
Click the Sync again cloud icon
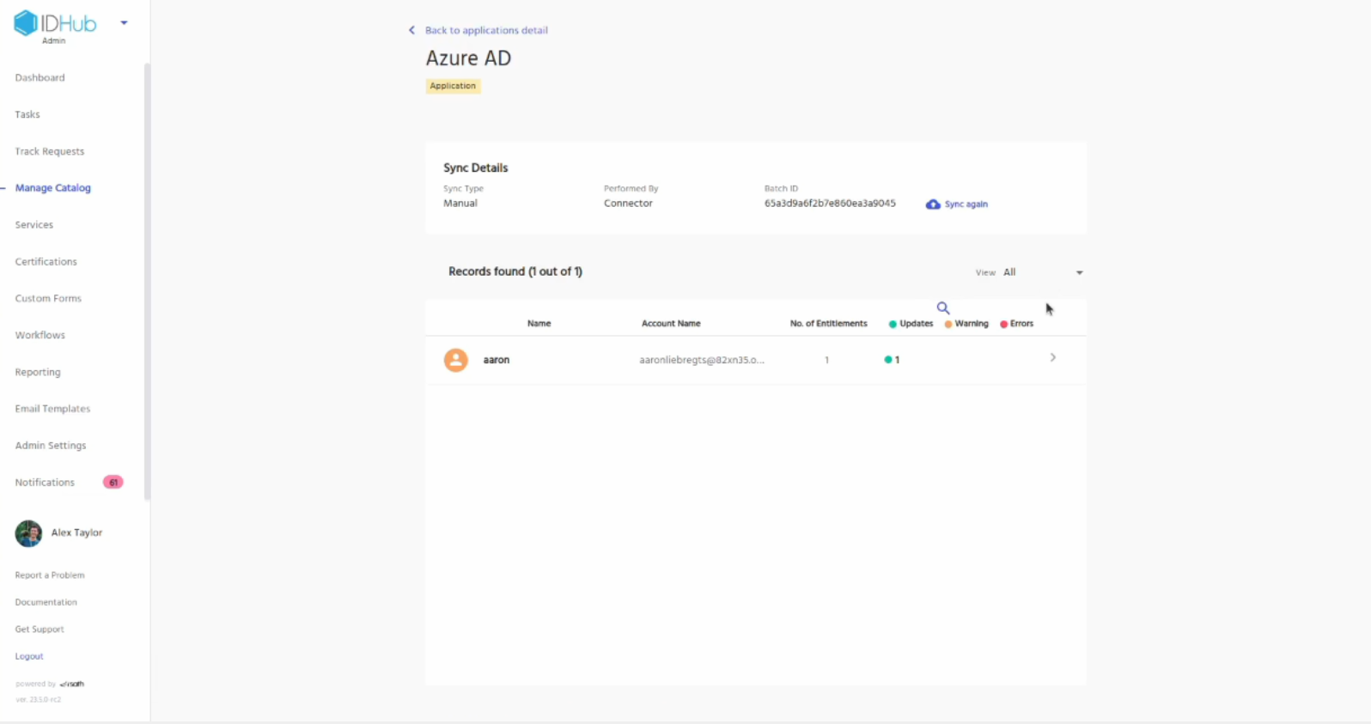click(x=932, y=204)
